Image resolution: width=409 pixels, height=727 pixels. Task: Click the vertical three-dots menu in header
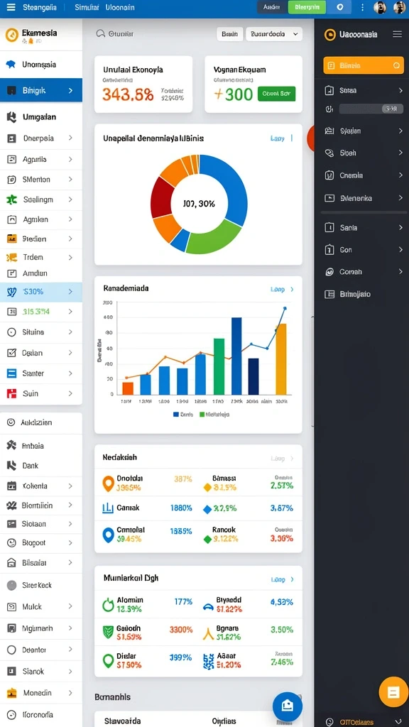(363, 7)
